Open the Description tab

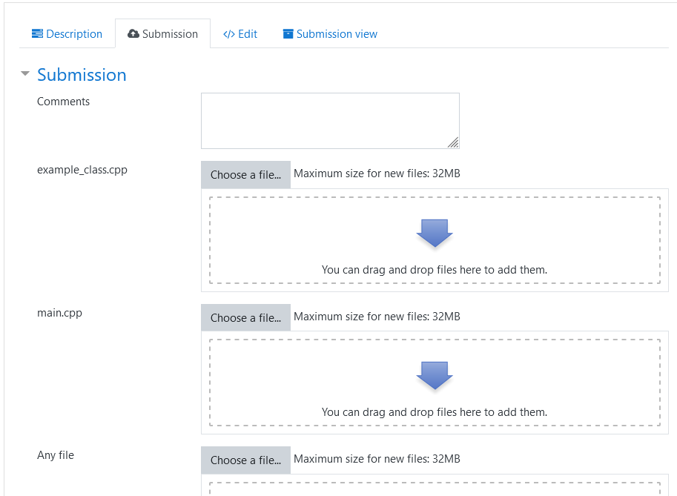coord(74,34)
